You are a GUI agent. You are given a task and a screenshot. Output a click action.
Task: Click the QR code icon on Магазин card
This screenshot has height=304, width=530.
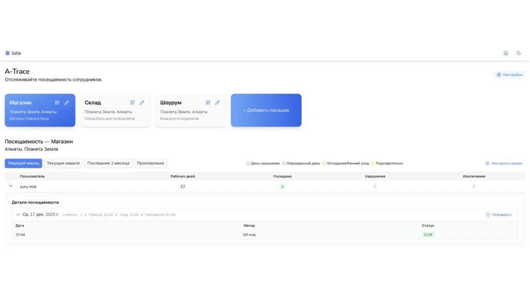[57, 103]
